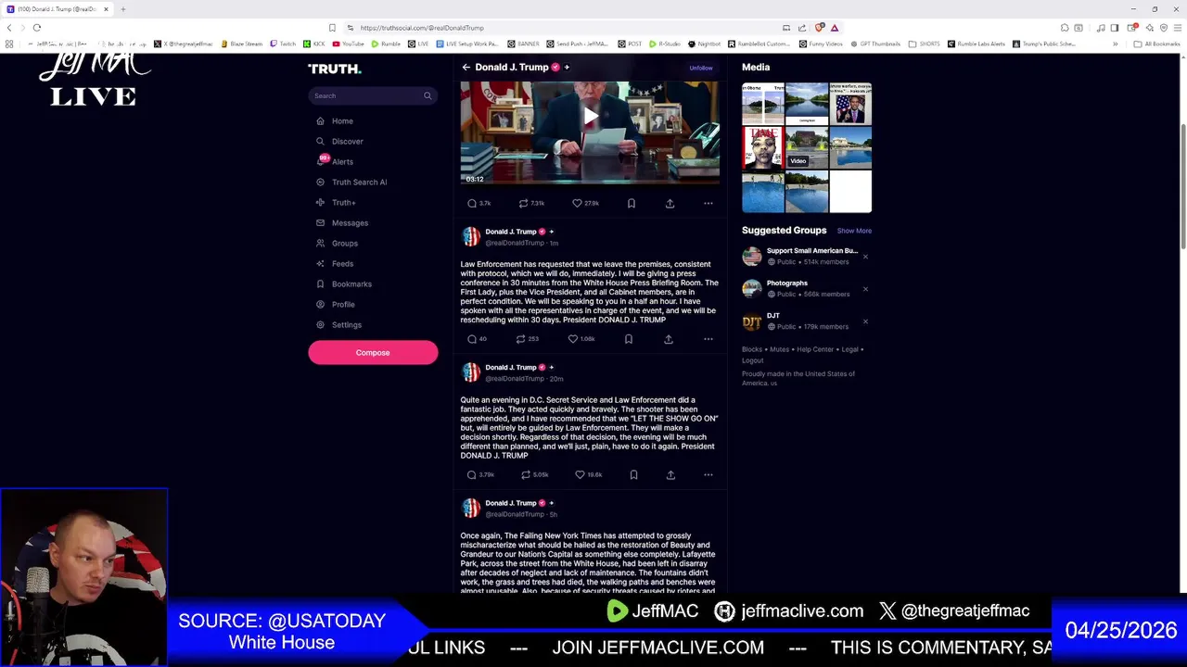
Task: Open the first media thumbnail in the grid
Action: click(x=762, y=104)
